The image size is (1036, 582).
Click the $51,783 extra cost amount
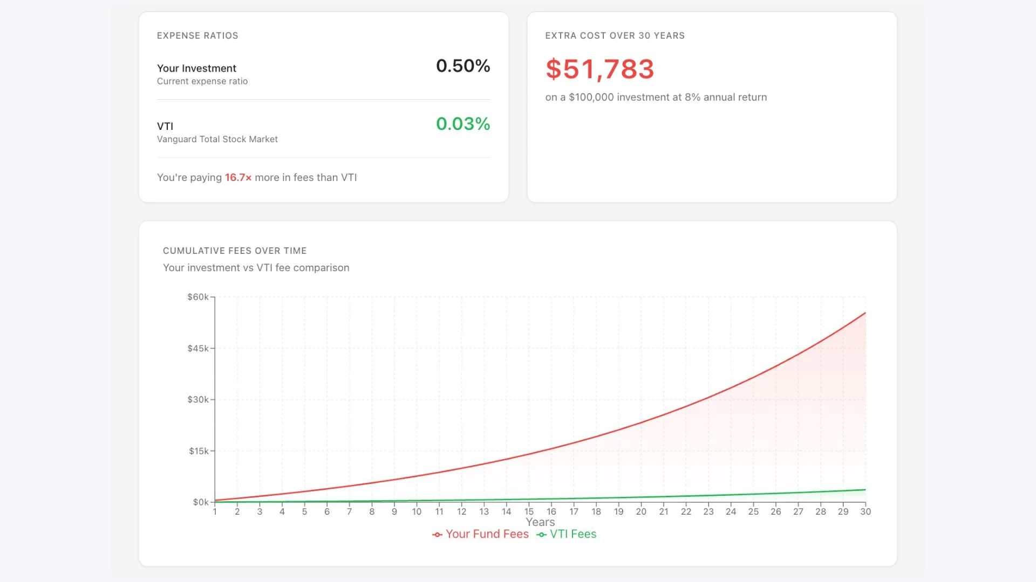[x=599, y=69]
